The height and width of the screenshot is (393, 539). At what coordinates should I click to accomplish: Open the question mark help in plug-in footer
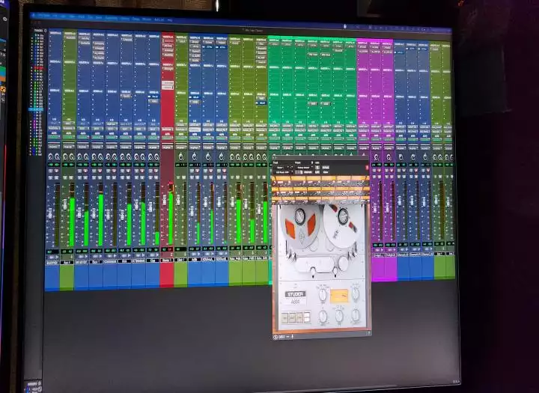point(368,333)
